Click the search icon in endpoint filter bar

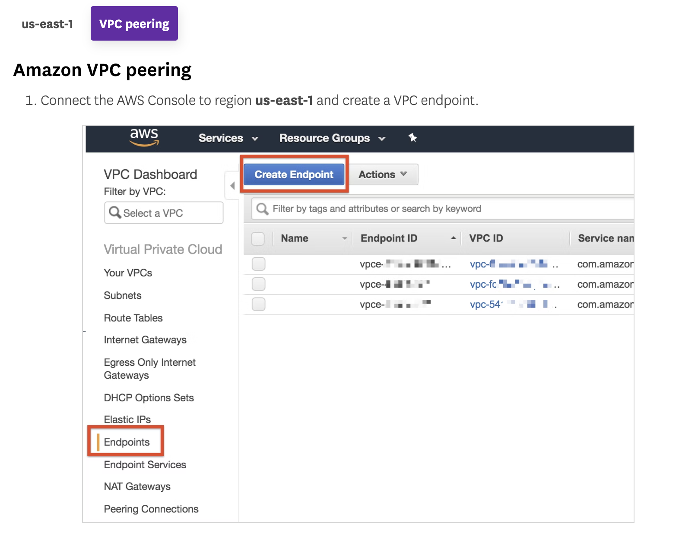coord(262,209)
